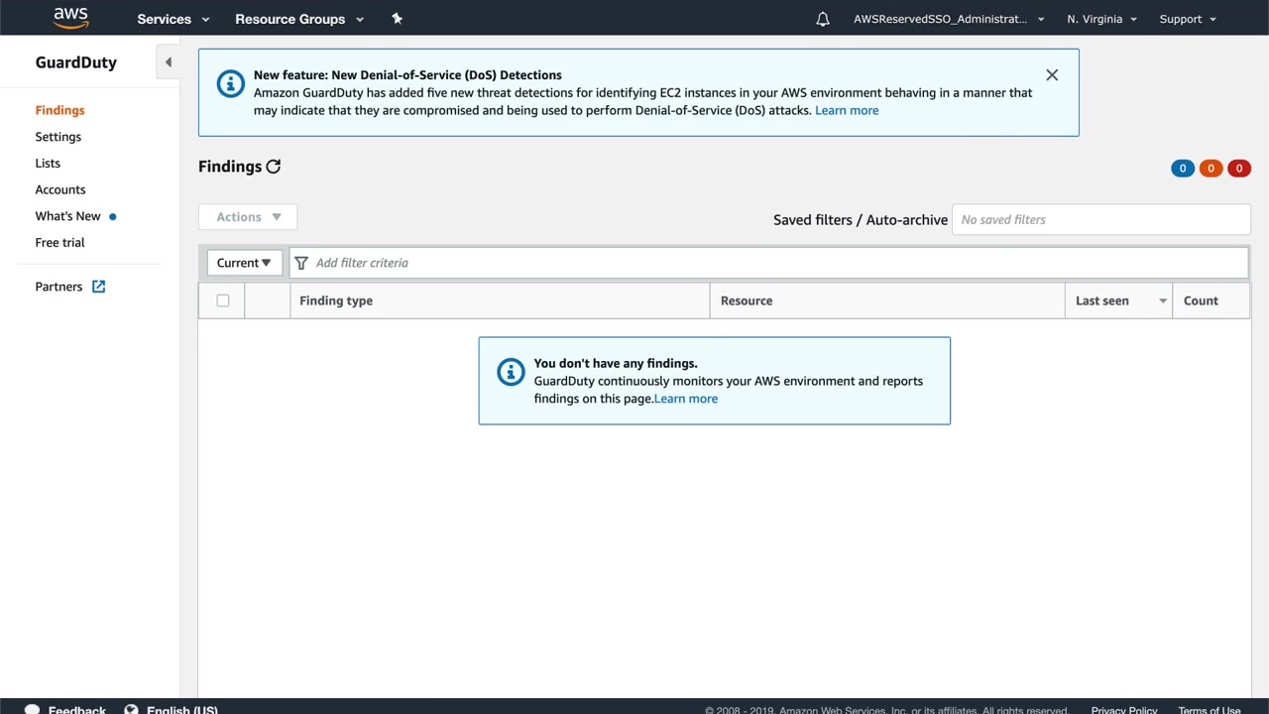Open Accounts in the sidebar
Image resolution: width=1269 pixels, height=714 pixels.
pos(60,189)
